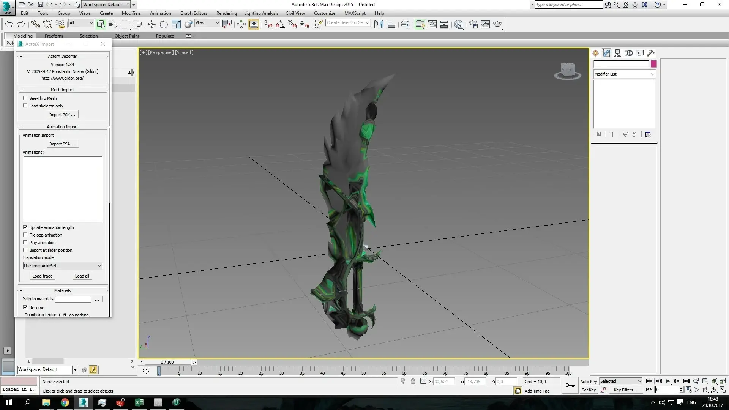Enable See-Thru Mesh checkbox

pos(25,98)
